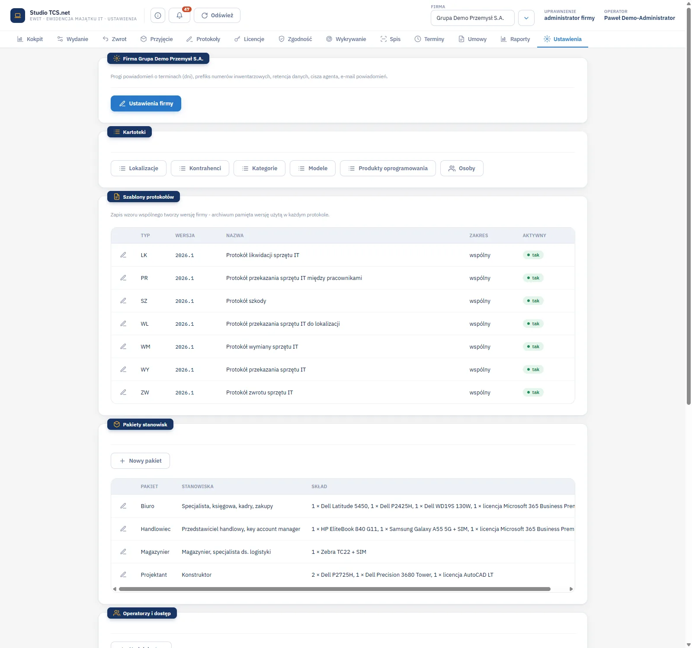This screenshot has height=648, width=692.
Task: Open Ustawienia firmy button
Action: click(146, 104)
